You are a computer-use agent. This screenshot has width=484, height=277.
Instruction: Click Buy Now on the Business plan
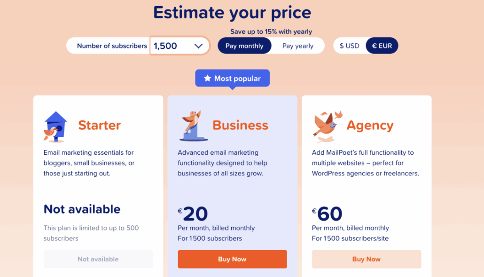pos(232,259)
